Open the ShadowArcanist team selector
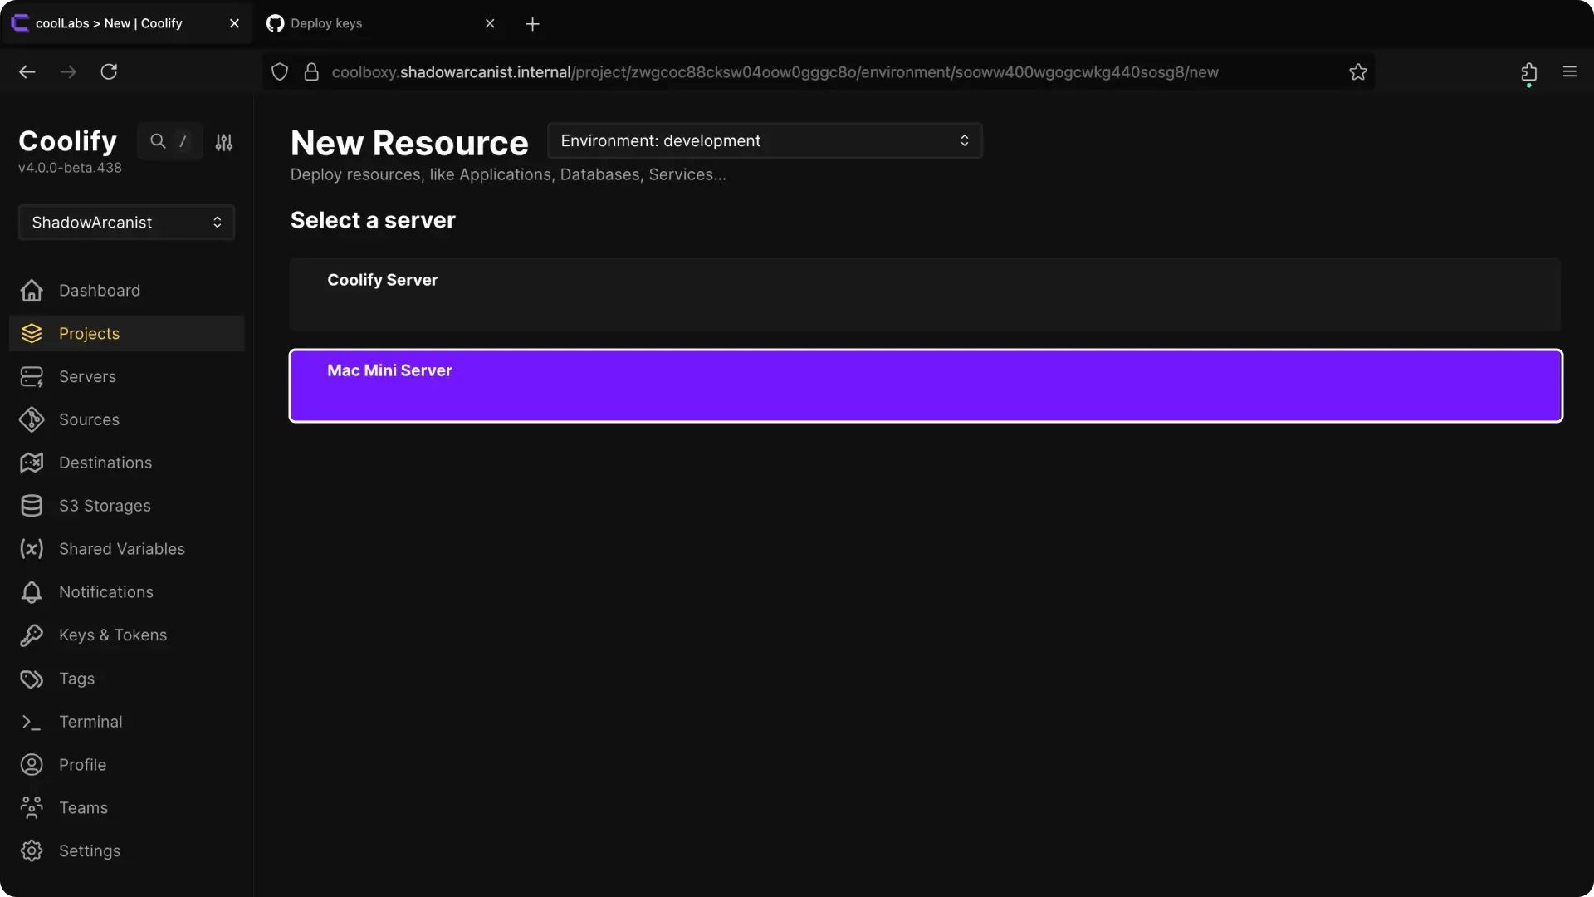 coord(126,223)
